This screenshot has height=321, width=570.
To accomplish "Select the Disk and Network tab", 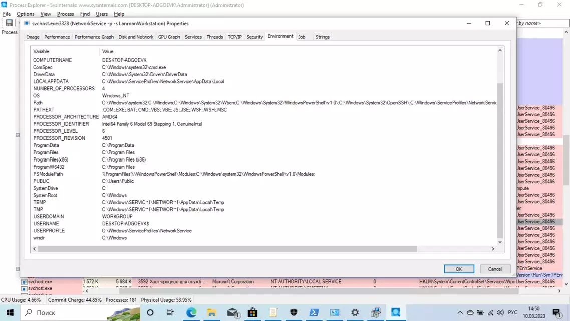I will click(136, 37).
